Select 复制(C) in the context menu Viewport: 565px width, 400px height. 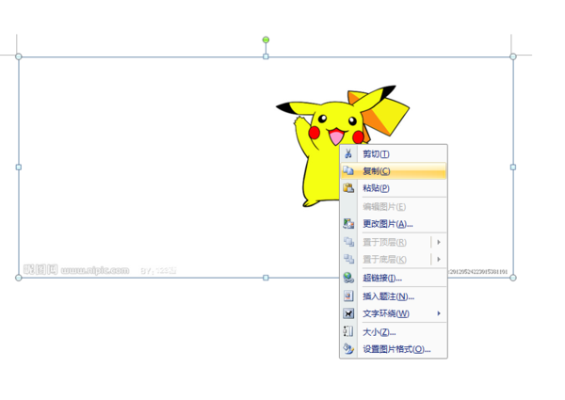394,171
